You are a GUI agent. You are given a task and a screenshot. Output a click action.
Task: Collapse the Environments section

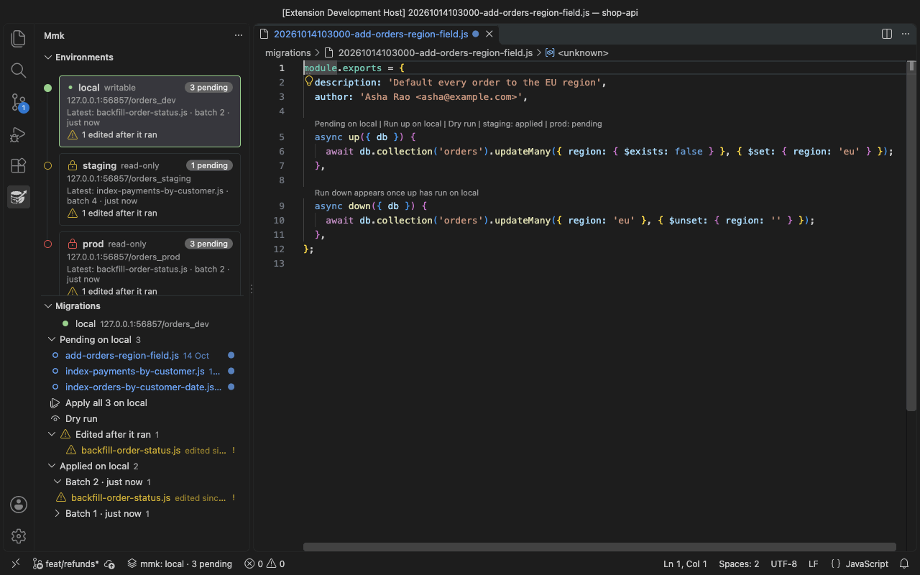click(48, 57)
